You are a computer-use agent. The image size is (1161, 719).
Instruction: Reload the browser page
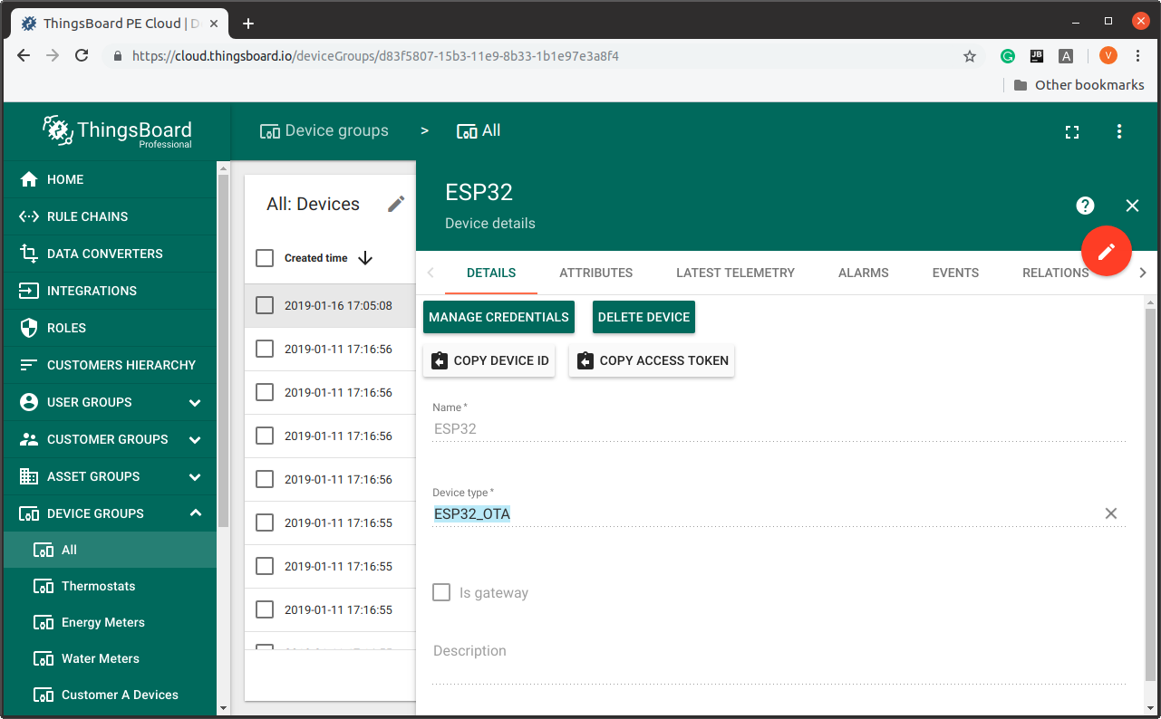click(x=82, y=56)
